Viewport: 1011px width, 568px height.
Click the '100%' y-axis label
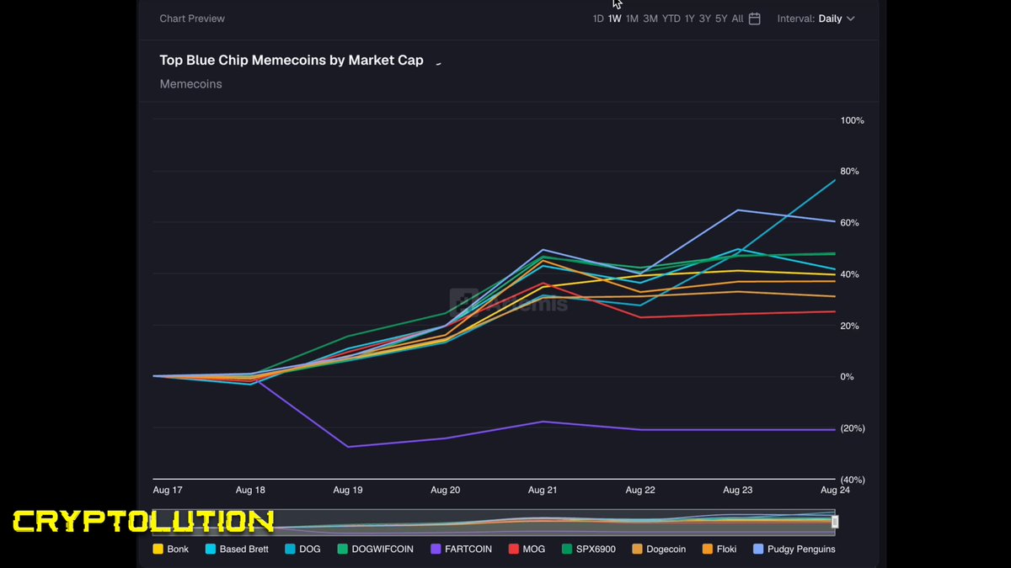click(x=853, y=120)
